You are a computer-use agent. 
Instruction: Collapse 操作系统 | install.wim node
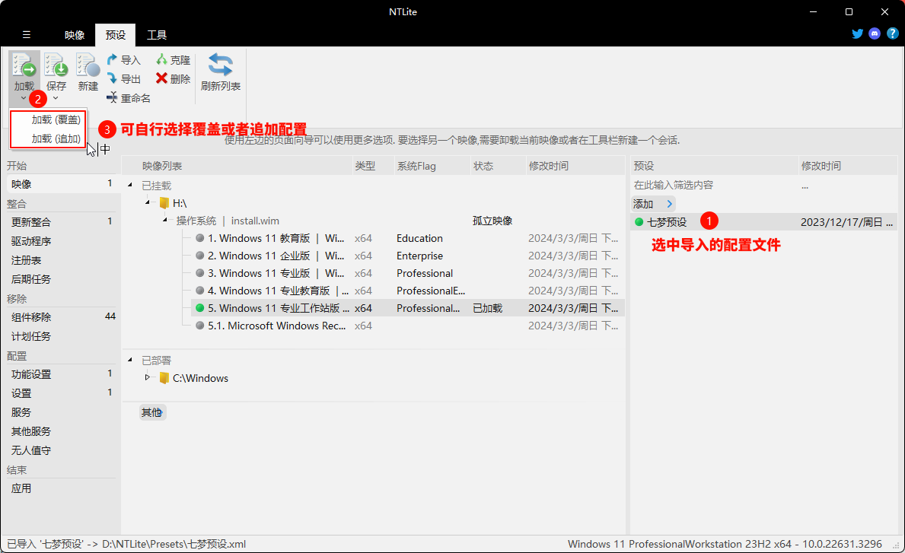click(x=165, y=221)
